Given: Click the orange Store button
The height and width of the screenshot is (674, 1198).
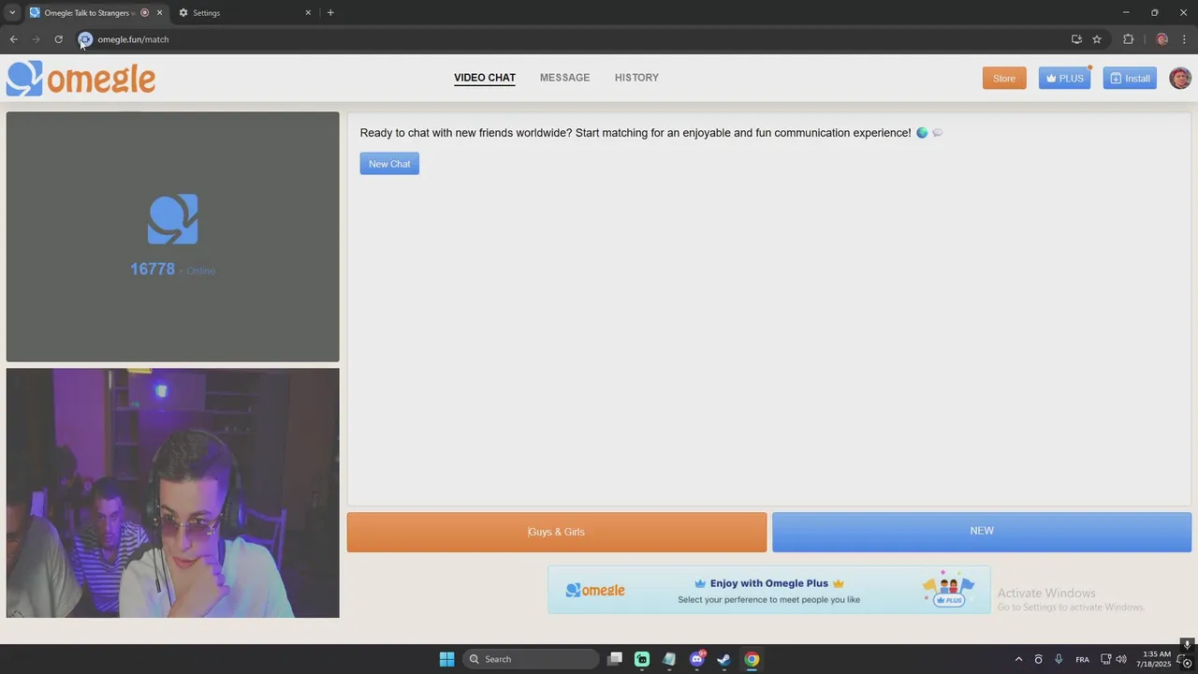Looking at the screenshot, I should (1004, 79).
